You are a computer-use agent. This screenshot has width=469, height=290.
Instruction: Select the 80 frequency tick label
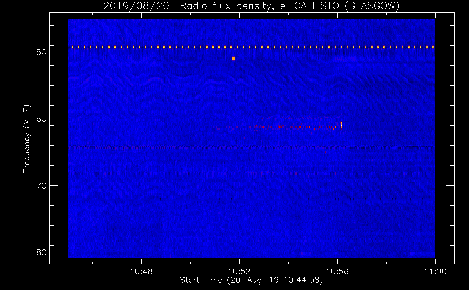tap(41, 252)
